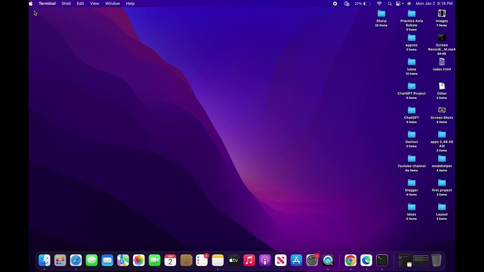484x272 pixels.
Task: Click the Terminal icon in the Dock
Action: click(x=382, y=260)
